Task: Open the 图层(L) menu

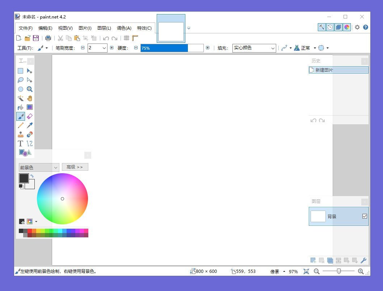Action: (x=104, y=28)
